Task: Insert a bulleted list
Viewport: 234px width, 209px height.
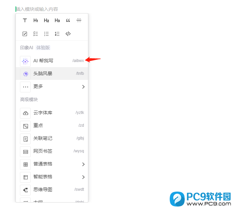Action: pos(47,34)
